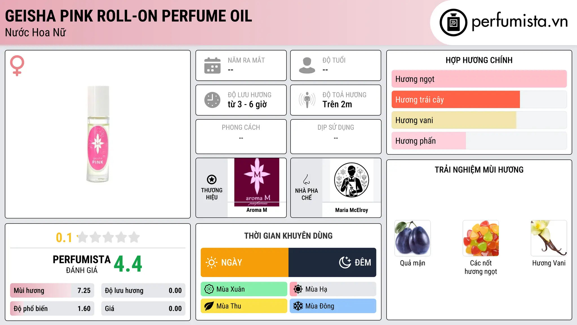Click the Hợp Hương Chính heading
The image size is (577, 325).
coord(479,60)
